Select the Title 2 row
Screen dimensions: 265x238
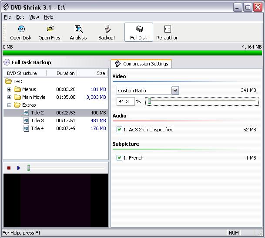click(x=56, y=113)
